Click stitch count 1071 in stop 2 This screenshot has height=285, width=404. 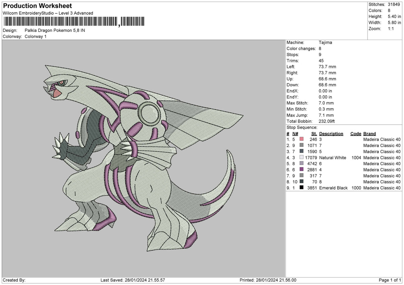312,146
